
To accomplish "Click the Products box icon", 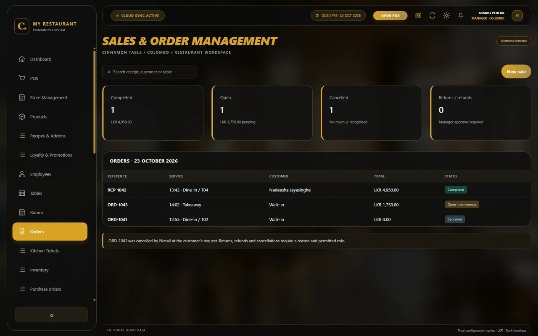I will pyautogui.click(x=22, y=117).
